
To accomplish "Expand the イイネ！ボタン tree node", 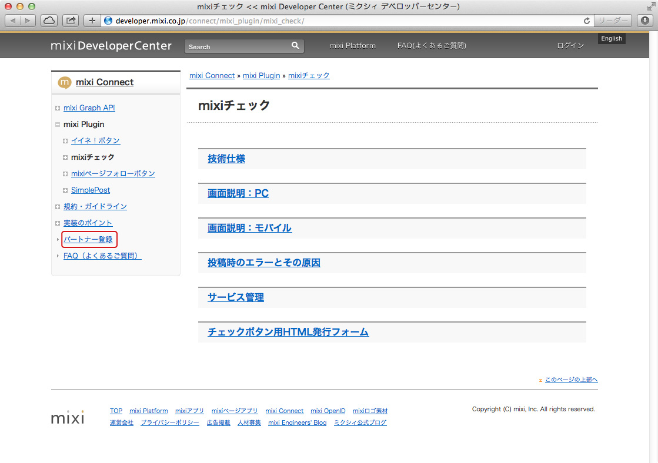I will click(x=65, y=141).
